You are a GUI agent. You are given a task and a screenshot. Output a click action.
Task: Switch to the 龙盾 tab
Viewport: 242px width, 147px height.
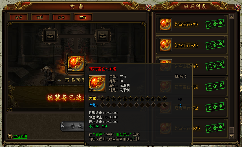coord(40,17)
